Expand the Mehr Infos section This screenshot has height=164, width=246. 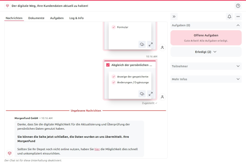206,79
